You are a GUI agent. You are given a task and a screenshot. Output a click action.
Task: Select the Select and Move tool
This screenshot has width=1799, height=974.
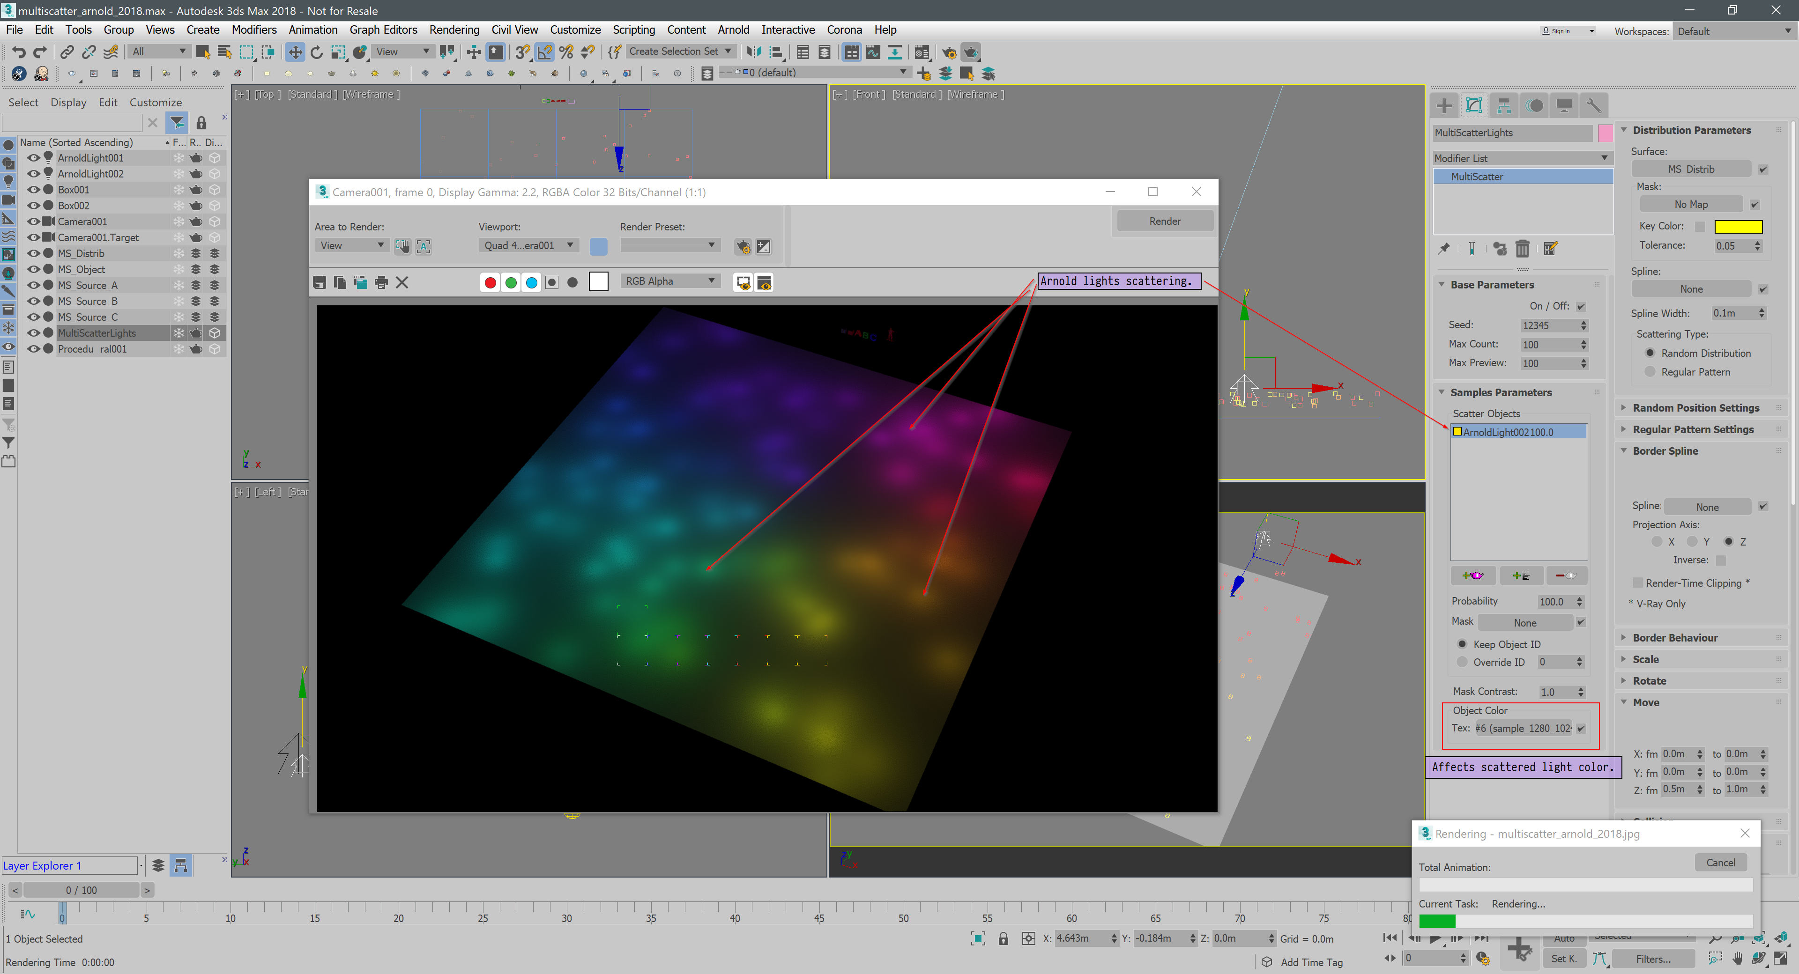295,52
